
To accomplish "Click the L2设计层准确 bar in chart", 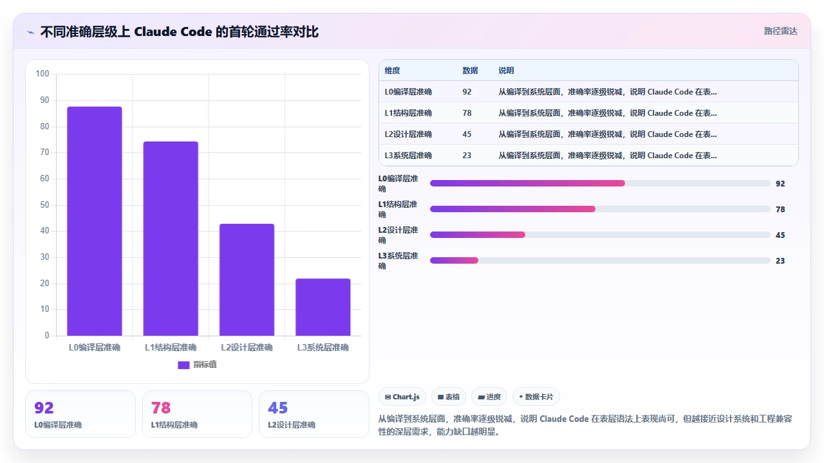I will (247, 280).
